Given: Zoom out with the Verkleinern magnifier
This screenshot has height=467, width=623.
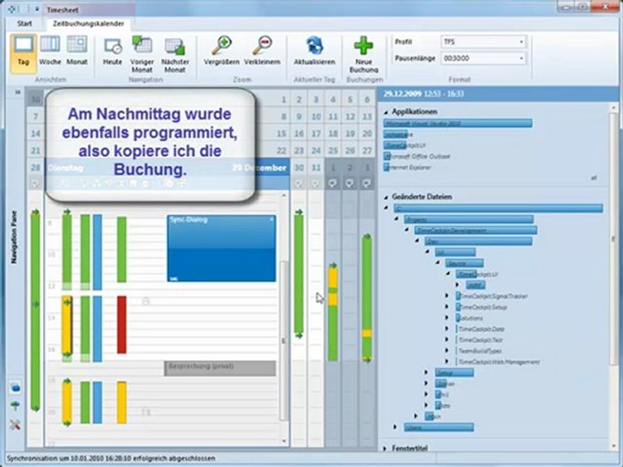Looking at the screenshot, I should tap(262, 51).
